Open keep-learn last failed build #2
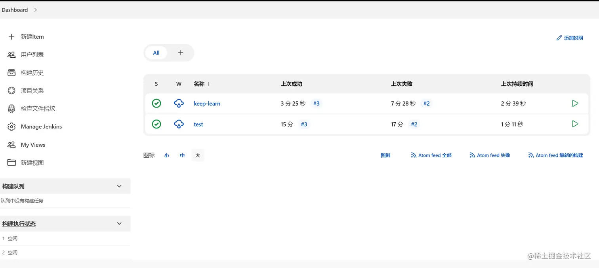 coord(426,104)
